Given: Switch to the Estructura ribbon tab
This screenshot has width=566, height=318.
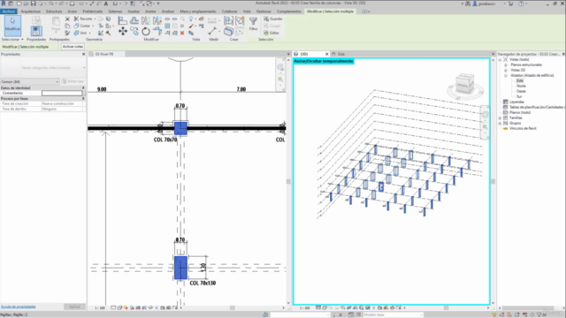Looking at the screenshot, I should pos(54,11).
